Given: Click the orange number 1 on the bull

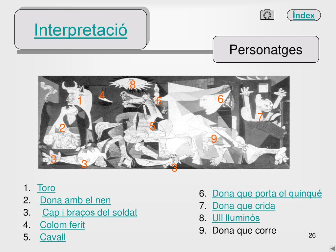Looking at the screenshot, I should coord(79,100).
